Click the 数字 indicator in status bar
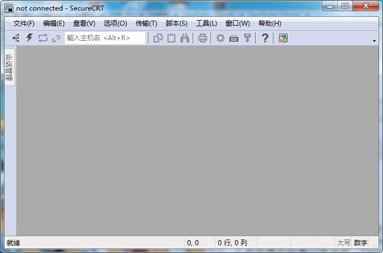 [x=361, y=243]
